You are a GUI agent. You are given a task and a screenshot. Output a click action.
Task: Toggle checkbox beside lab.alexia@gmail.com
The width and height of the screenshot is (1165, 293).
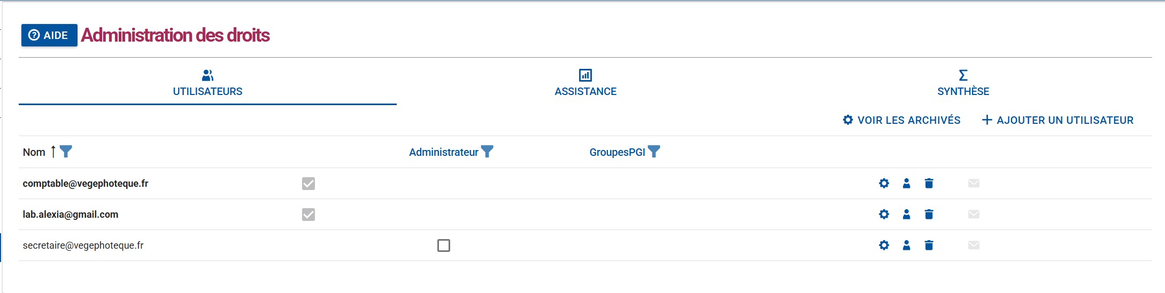click(x=308, y=215)
